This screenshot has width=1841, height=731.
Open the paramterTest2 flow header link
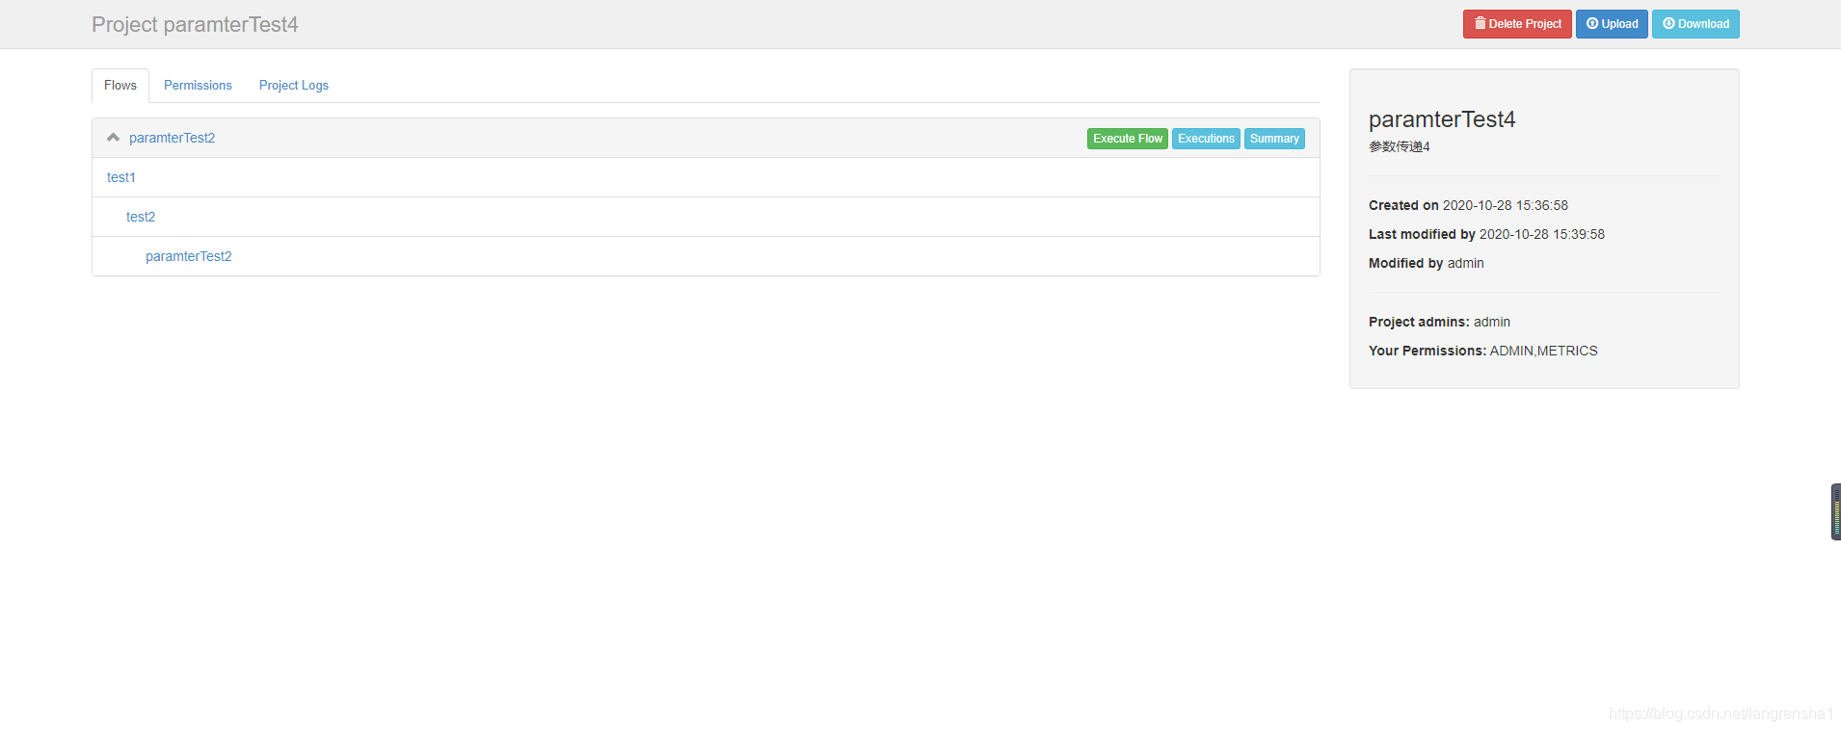(x=172, y=138)
